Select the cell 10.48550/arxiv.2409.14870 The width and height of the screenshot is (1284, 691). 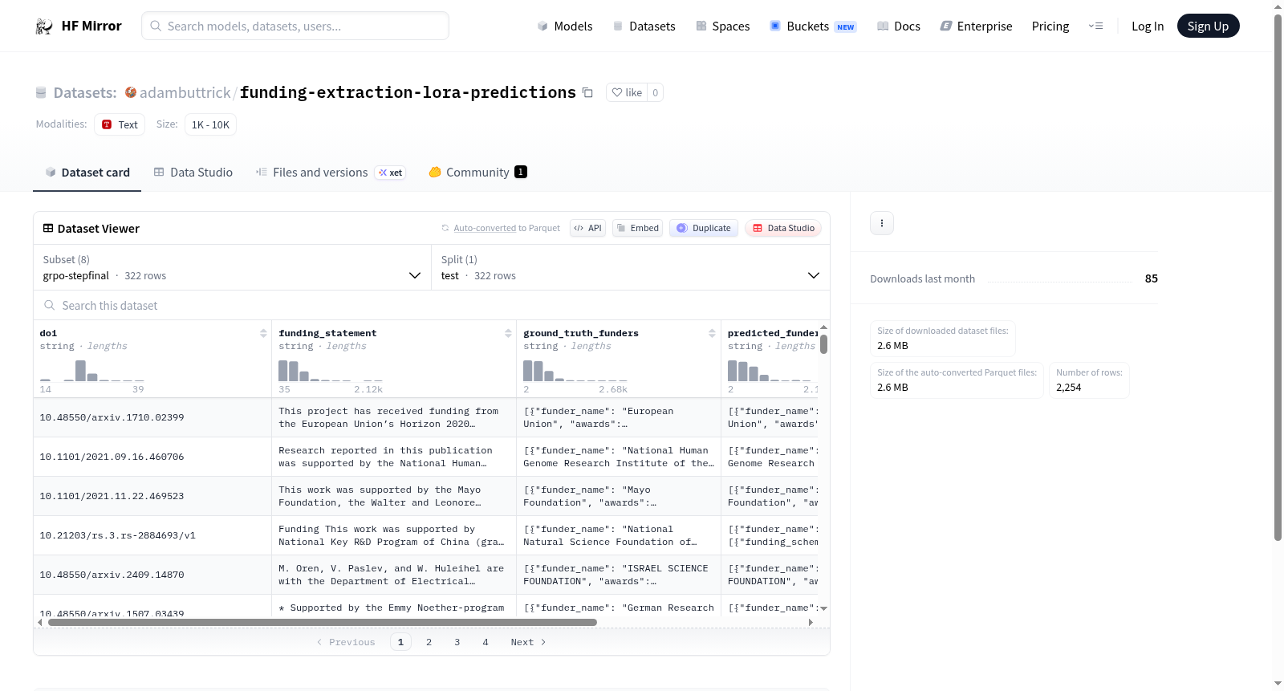click(152, 575)
